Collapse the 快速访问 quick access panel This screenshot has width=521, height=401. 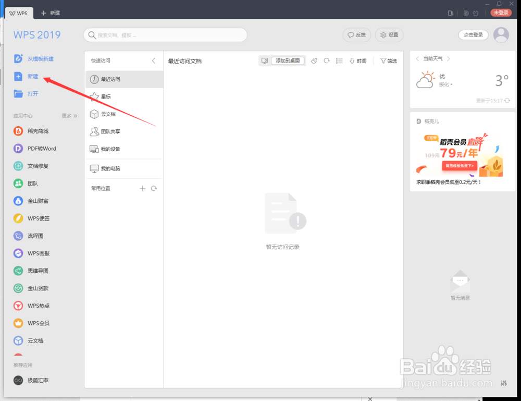(154, 60)
